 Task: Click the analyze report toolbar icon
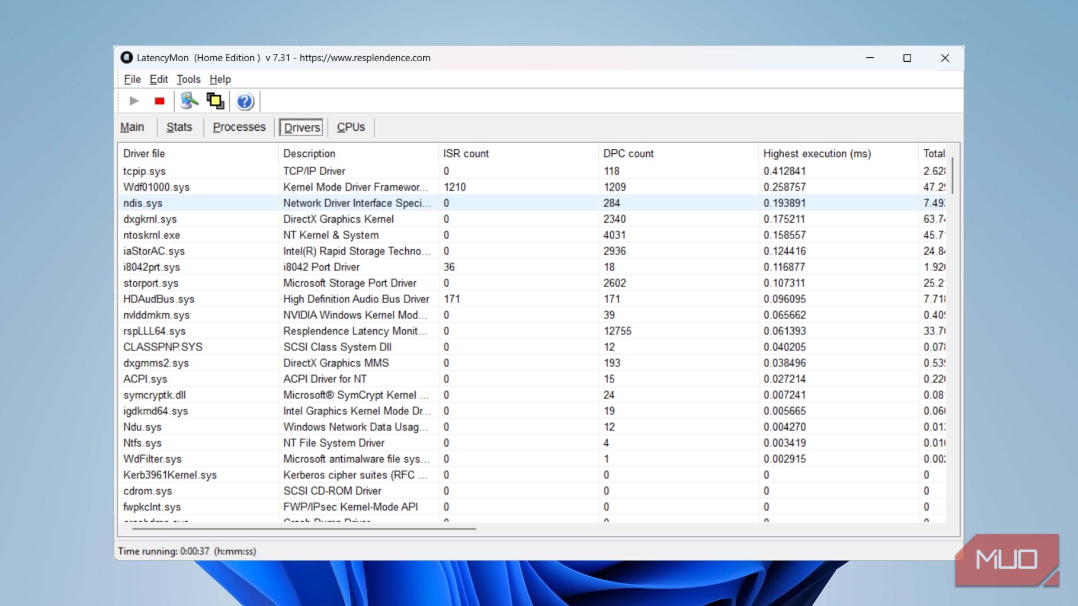click(189, 101)
